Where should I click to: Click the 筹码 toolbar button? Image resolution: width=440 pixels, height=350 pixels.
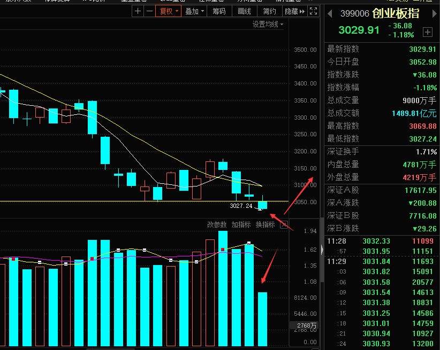coord(219,11)
